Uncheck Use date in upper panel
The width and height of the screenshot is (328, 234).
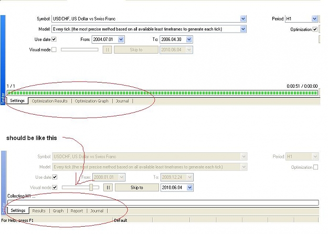54,39
